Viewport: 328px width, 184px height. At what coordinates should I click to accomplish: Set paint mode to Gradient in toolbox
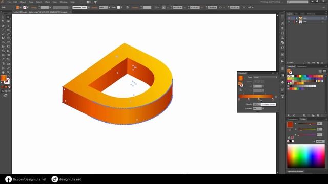(x=6, y=87)
